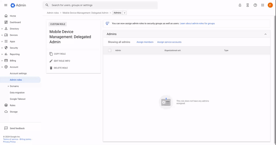Open Domains in the sidebar
This screenshot has width=276, height=145.
[14, 86]
